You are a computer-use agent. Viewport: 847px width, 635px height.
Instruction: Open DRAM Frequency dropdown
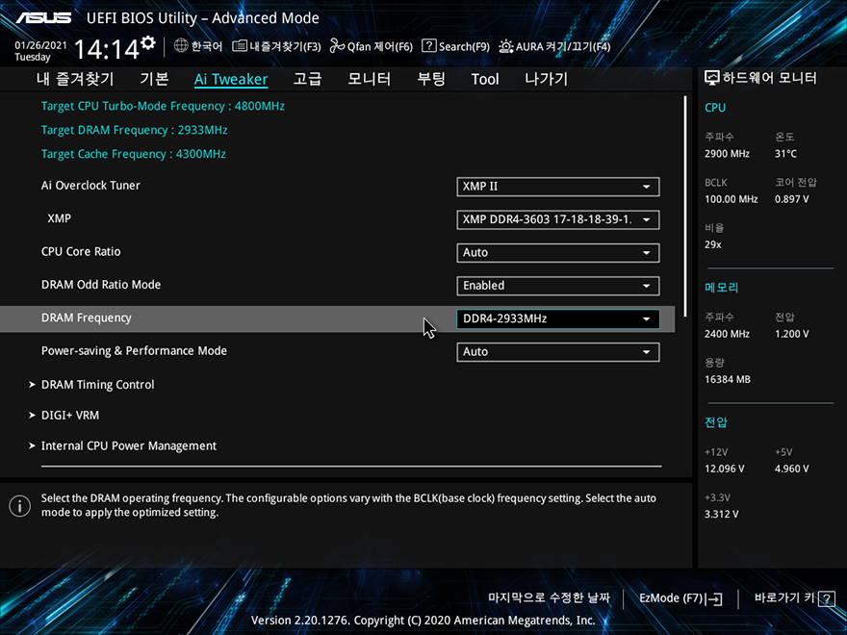[x=558, y=318]
